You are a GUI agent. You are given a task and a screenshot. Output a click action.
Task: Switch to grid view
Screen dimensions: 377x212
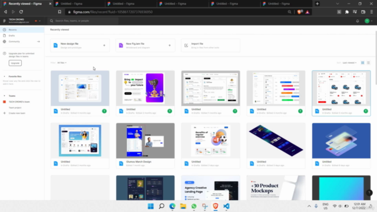tap(363, 63)
